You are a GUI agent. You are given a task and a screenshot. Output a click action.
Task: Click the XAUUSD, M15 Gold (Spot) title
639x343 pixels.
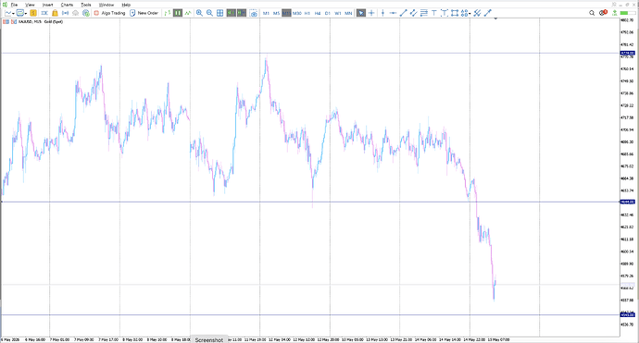pyautogui.click(x=41, y=21)
